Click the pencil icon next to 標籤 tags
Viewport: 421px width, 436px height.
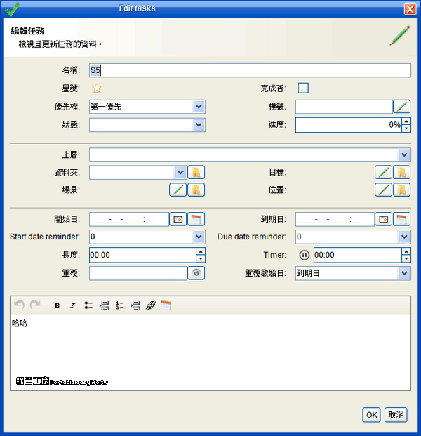402,107
